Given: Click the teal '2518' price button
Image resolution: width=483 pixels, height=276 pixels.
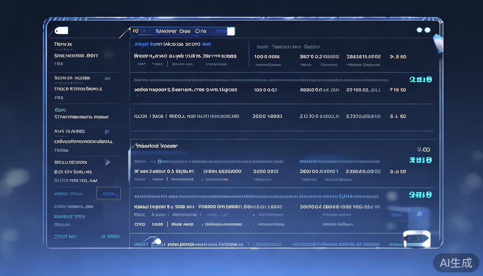Looking at the screenshot, I should coord(420,79).
